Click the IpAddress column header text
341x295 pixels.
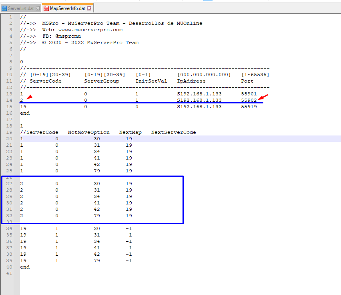pos(191,81)
